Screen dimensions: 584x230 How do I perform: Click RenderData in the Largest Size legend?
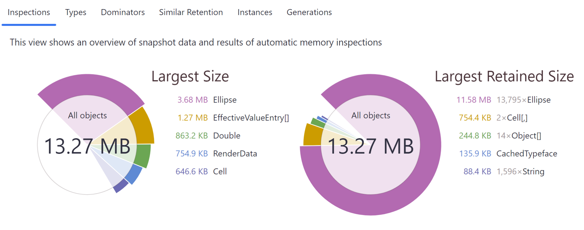(235, 153)
